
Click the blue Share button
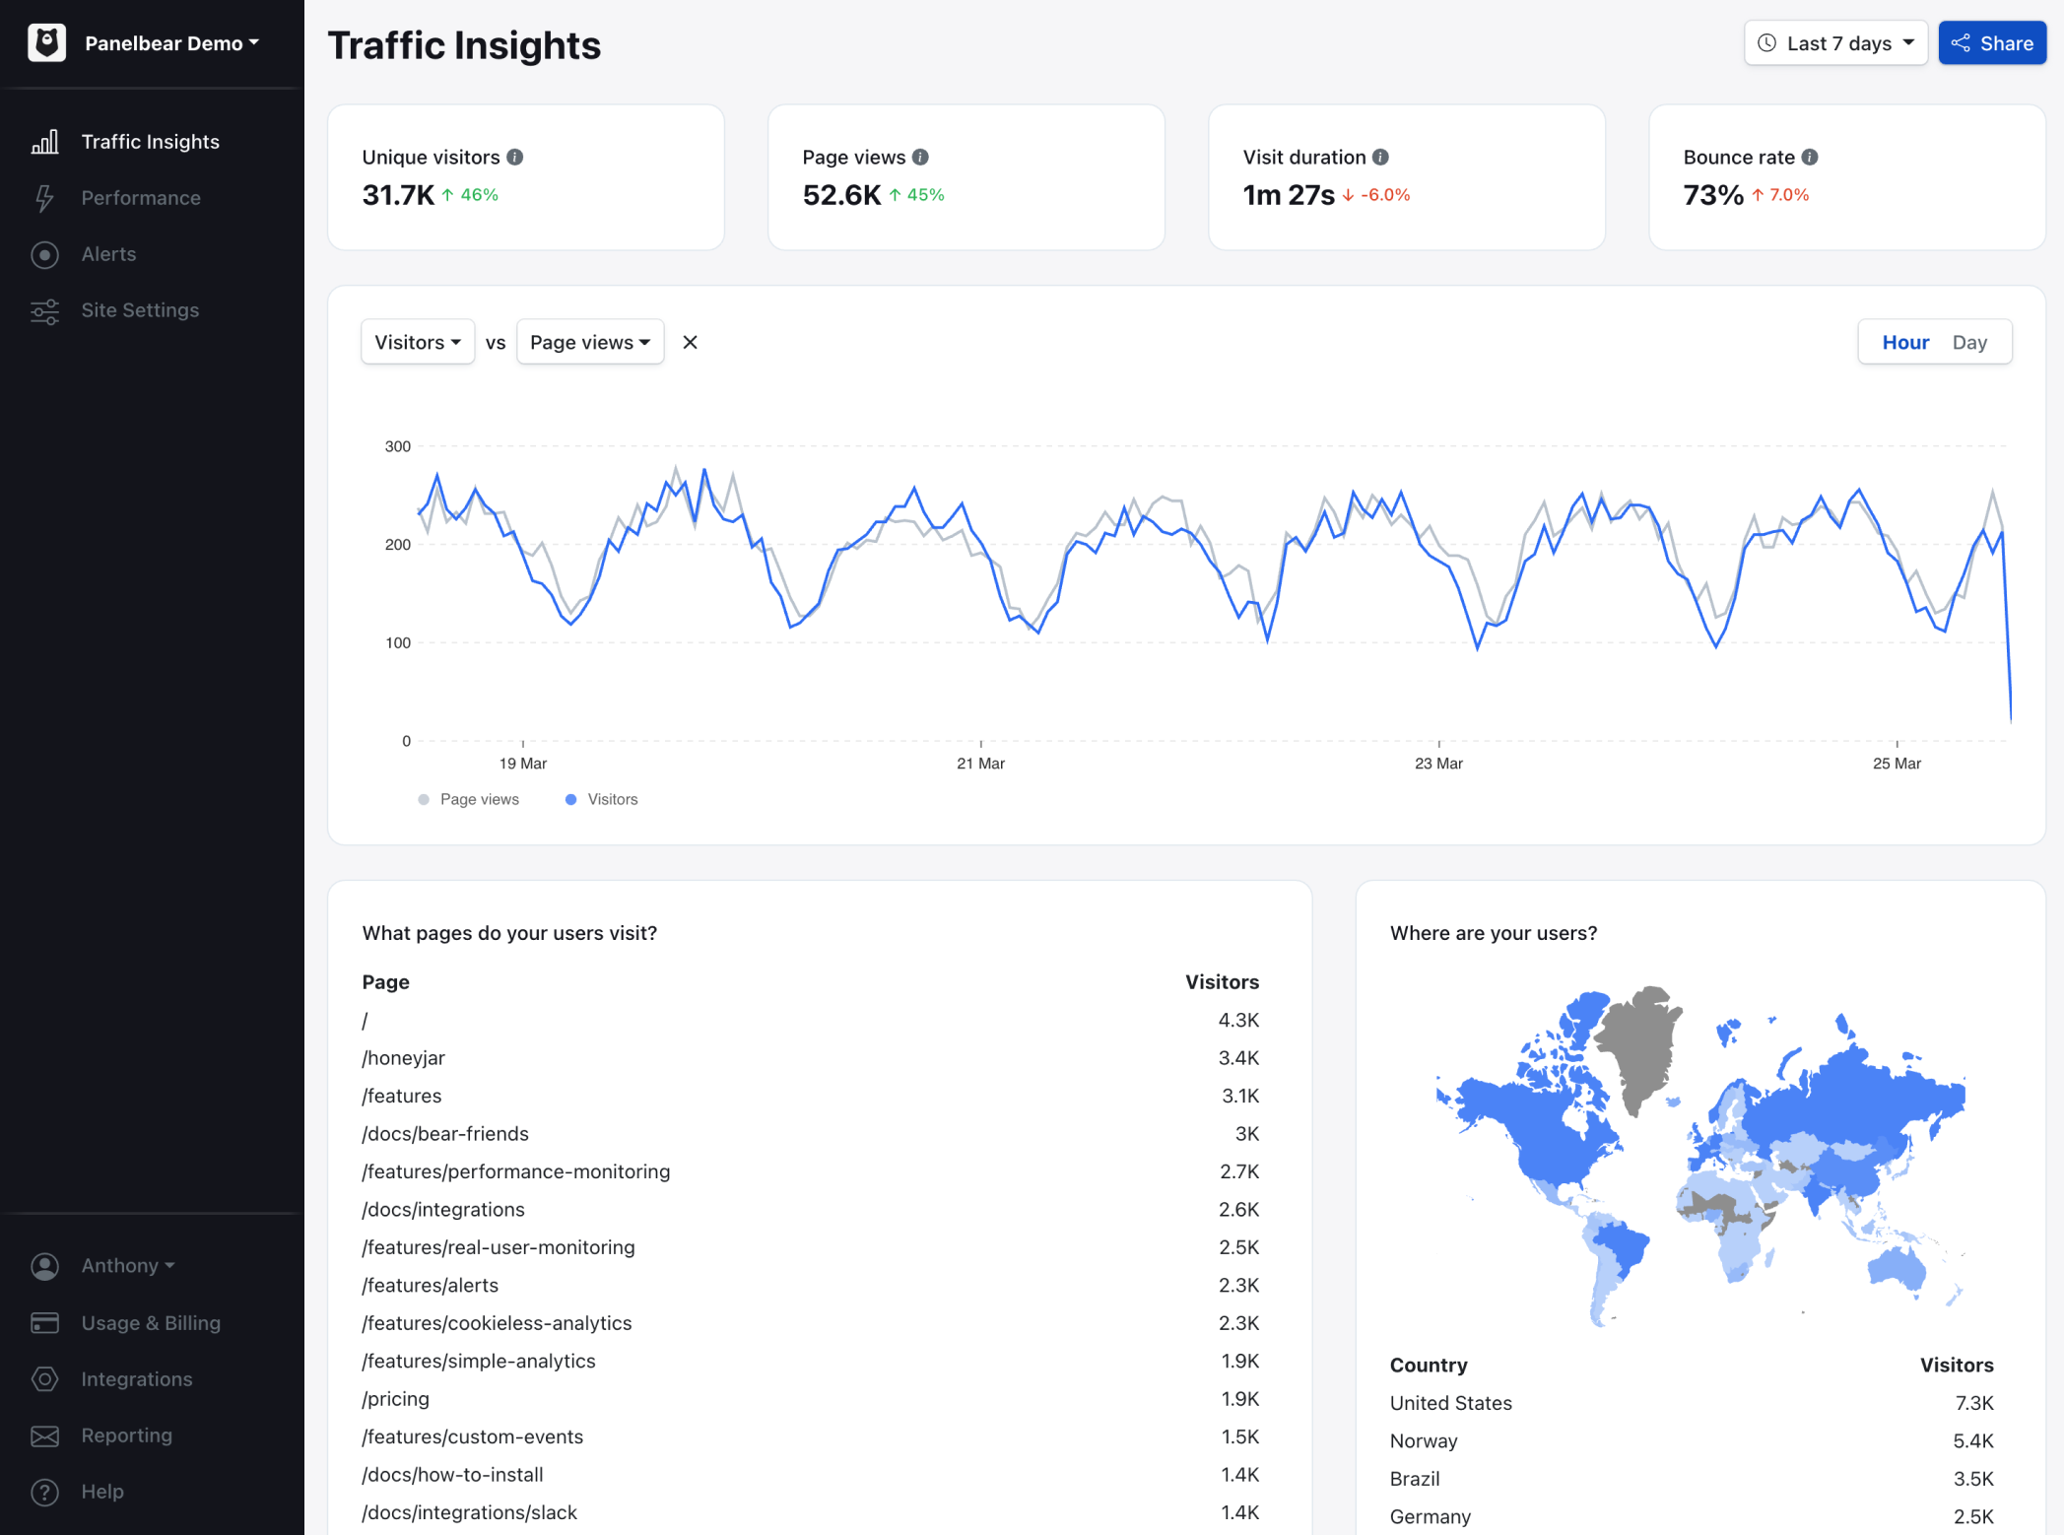tap(1992, 43)
